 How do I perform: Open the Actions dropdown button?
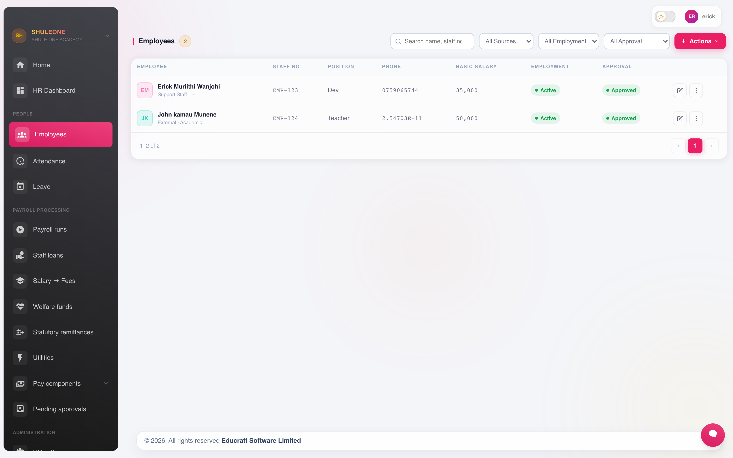[x=700, y=41]
